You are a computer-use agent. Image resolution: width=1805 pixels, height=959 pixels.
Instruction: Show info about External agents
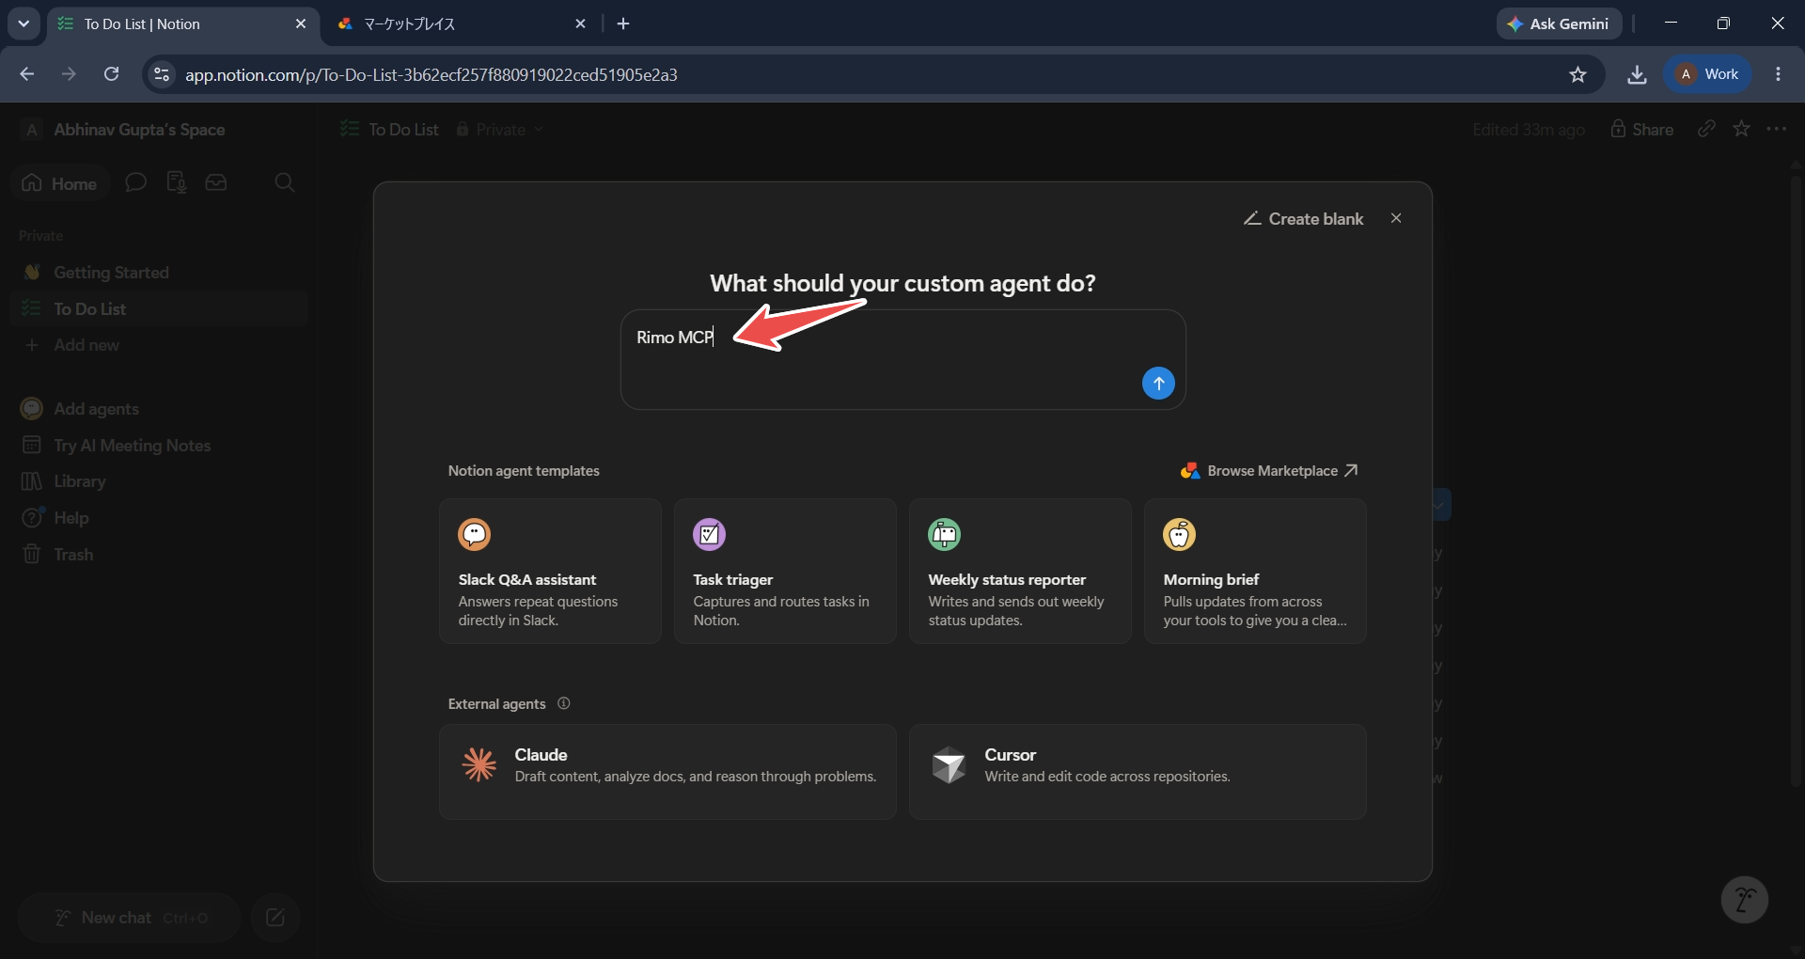coord(564,703)
